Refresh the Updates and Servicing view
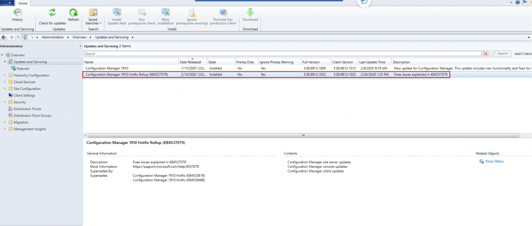 pyautogui.click(x=73, y=15)
